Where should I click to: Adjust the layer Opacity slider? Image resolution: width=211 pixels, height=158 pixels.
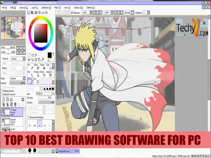[x=17, y=83]
